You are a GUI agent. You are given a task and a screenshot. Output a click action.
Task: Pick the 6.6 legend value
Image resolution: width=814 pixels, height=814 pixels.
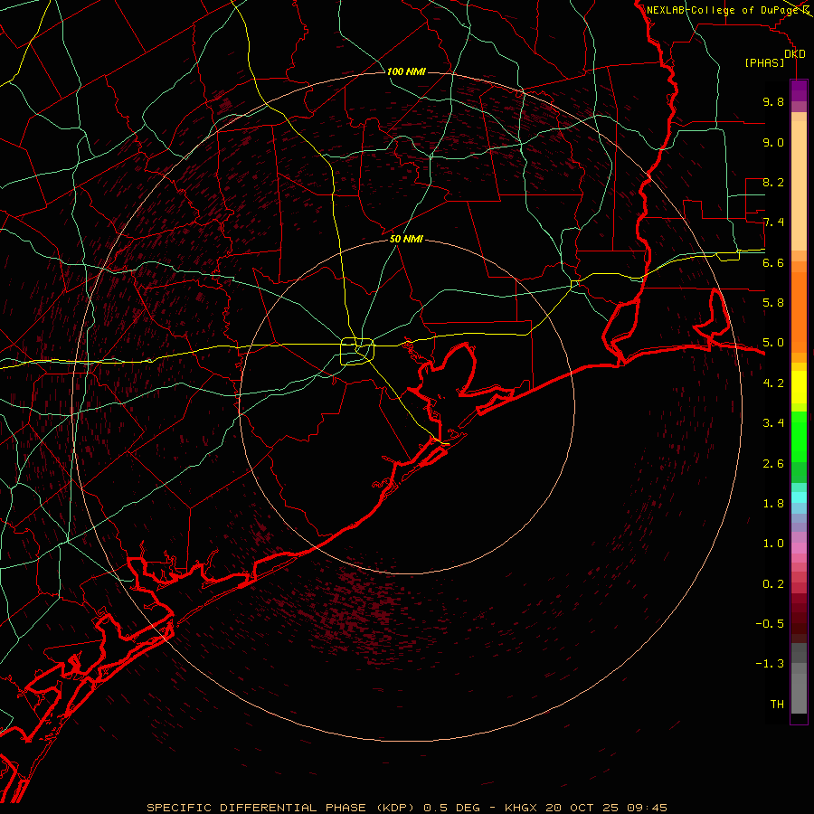click(773, 262)
